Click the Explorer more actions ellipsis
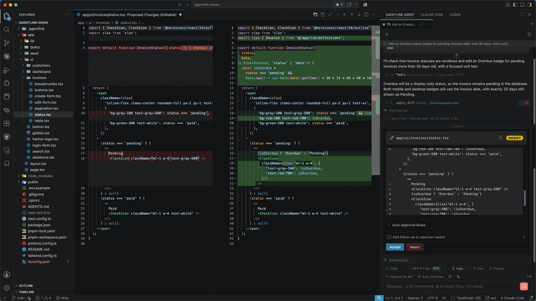The height and width of the screenshot is (301, 536). [67, 15]
